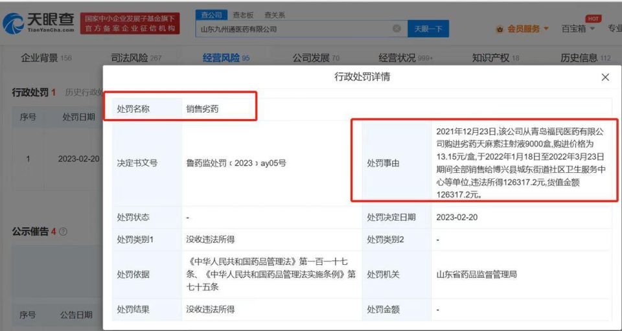The image size is (622, 331).
Task: Open the 公司发展 tab
Action: tap(316, 58)
